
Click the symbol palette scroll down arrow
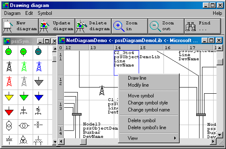coord(55,142)
